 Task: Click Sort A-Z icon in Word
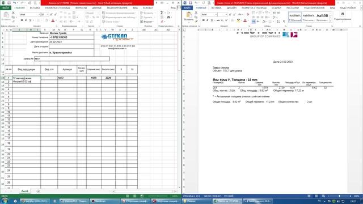click(278, 22)
